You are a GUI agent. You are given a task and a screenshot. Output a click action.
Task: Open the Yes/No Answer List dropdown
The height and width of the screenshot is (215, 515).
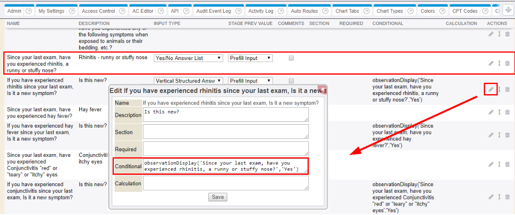coord(188,58)
